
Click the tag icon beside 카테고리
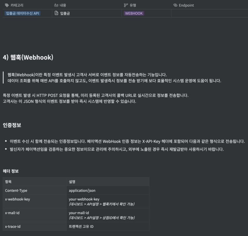(x=7, y=5)
